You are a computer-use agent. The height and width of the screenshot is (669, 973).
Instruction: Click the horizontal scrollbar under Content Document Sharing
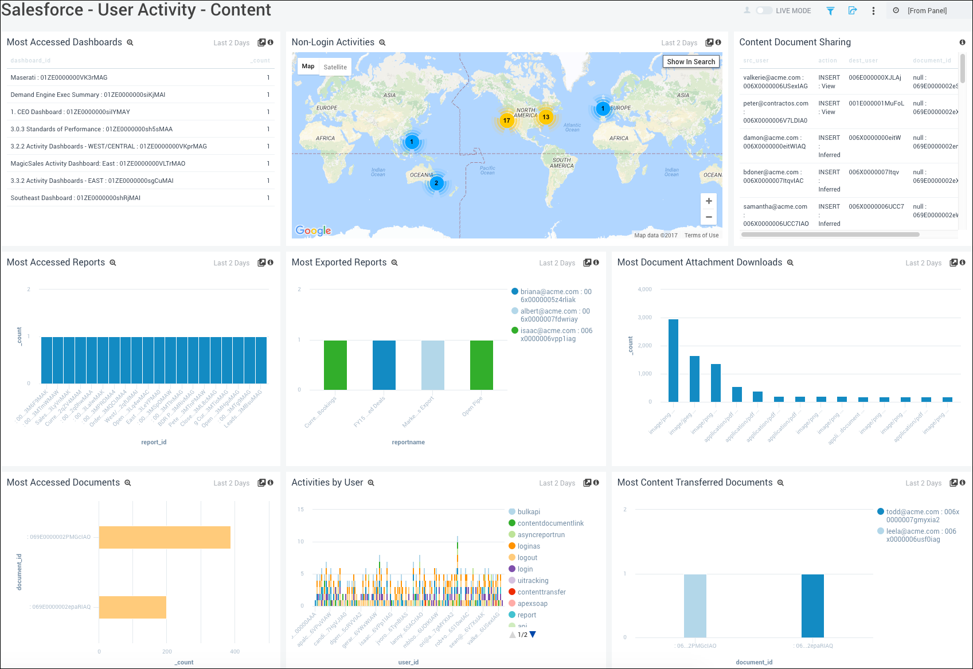[x=831, y=234]
